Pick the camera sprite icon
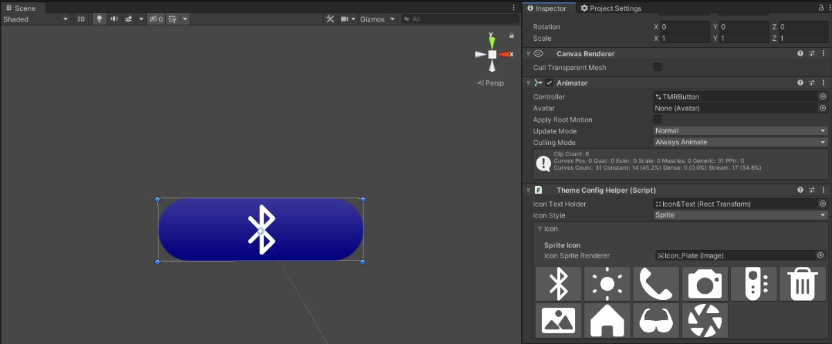 [x=705, y=284]
